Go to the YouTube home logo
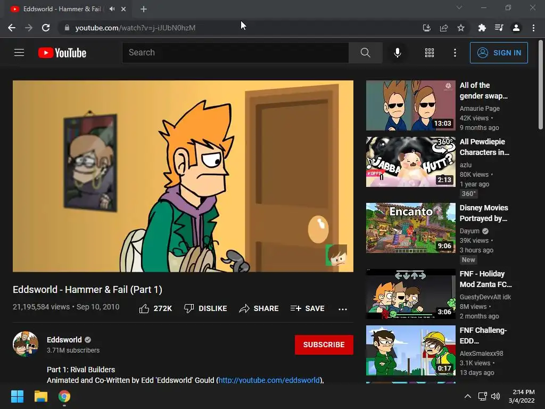 pos(62,53)
